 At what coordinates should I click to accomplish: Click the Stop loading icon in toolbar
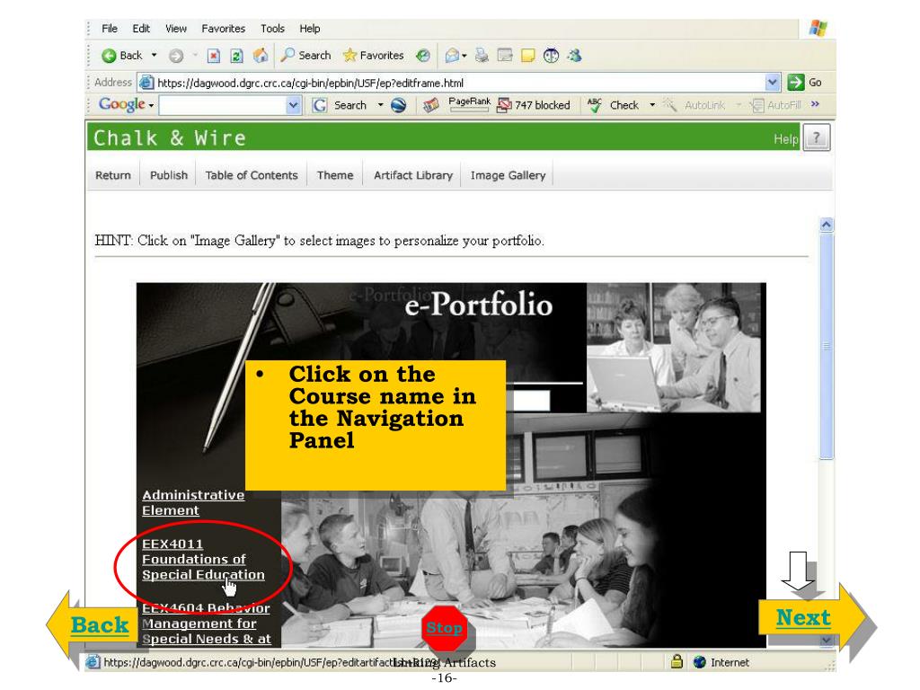point(214,56)
